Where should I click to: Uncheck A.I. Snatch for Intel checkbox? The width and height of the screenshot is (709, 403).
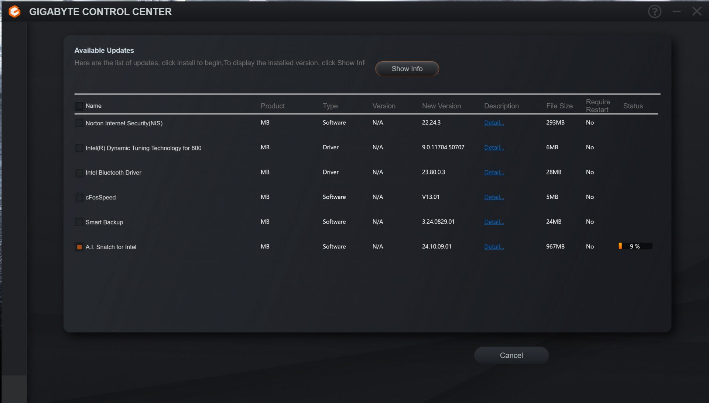pyautogui.click(x=79, y=247)
